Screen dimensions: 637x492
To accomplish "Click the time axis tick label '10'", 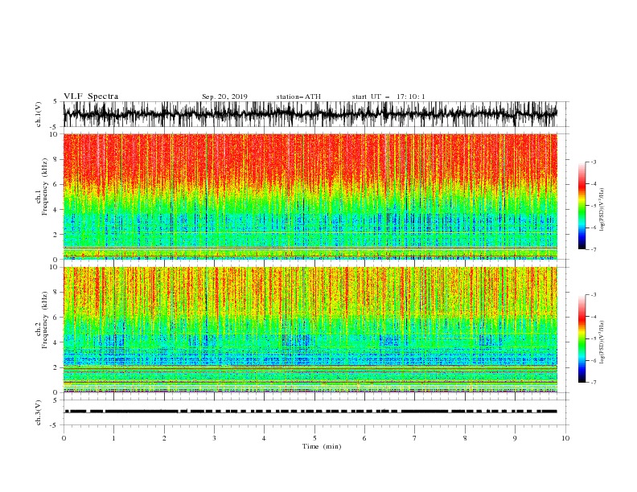I will (x=565, y=438).
